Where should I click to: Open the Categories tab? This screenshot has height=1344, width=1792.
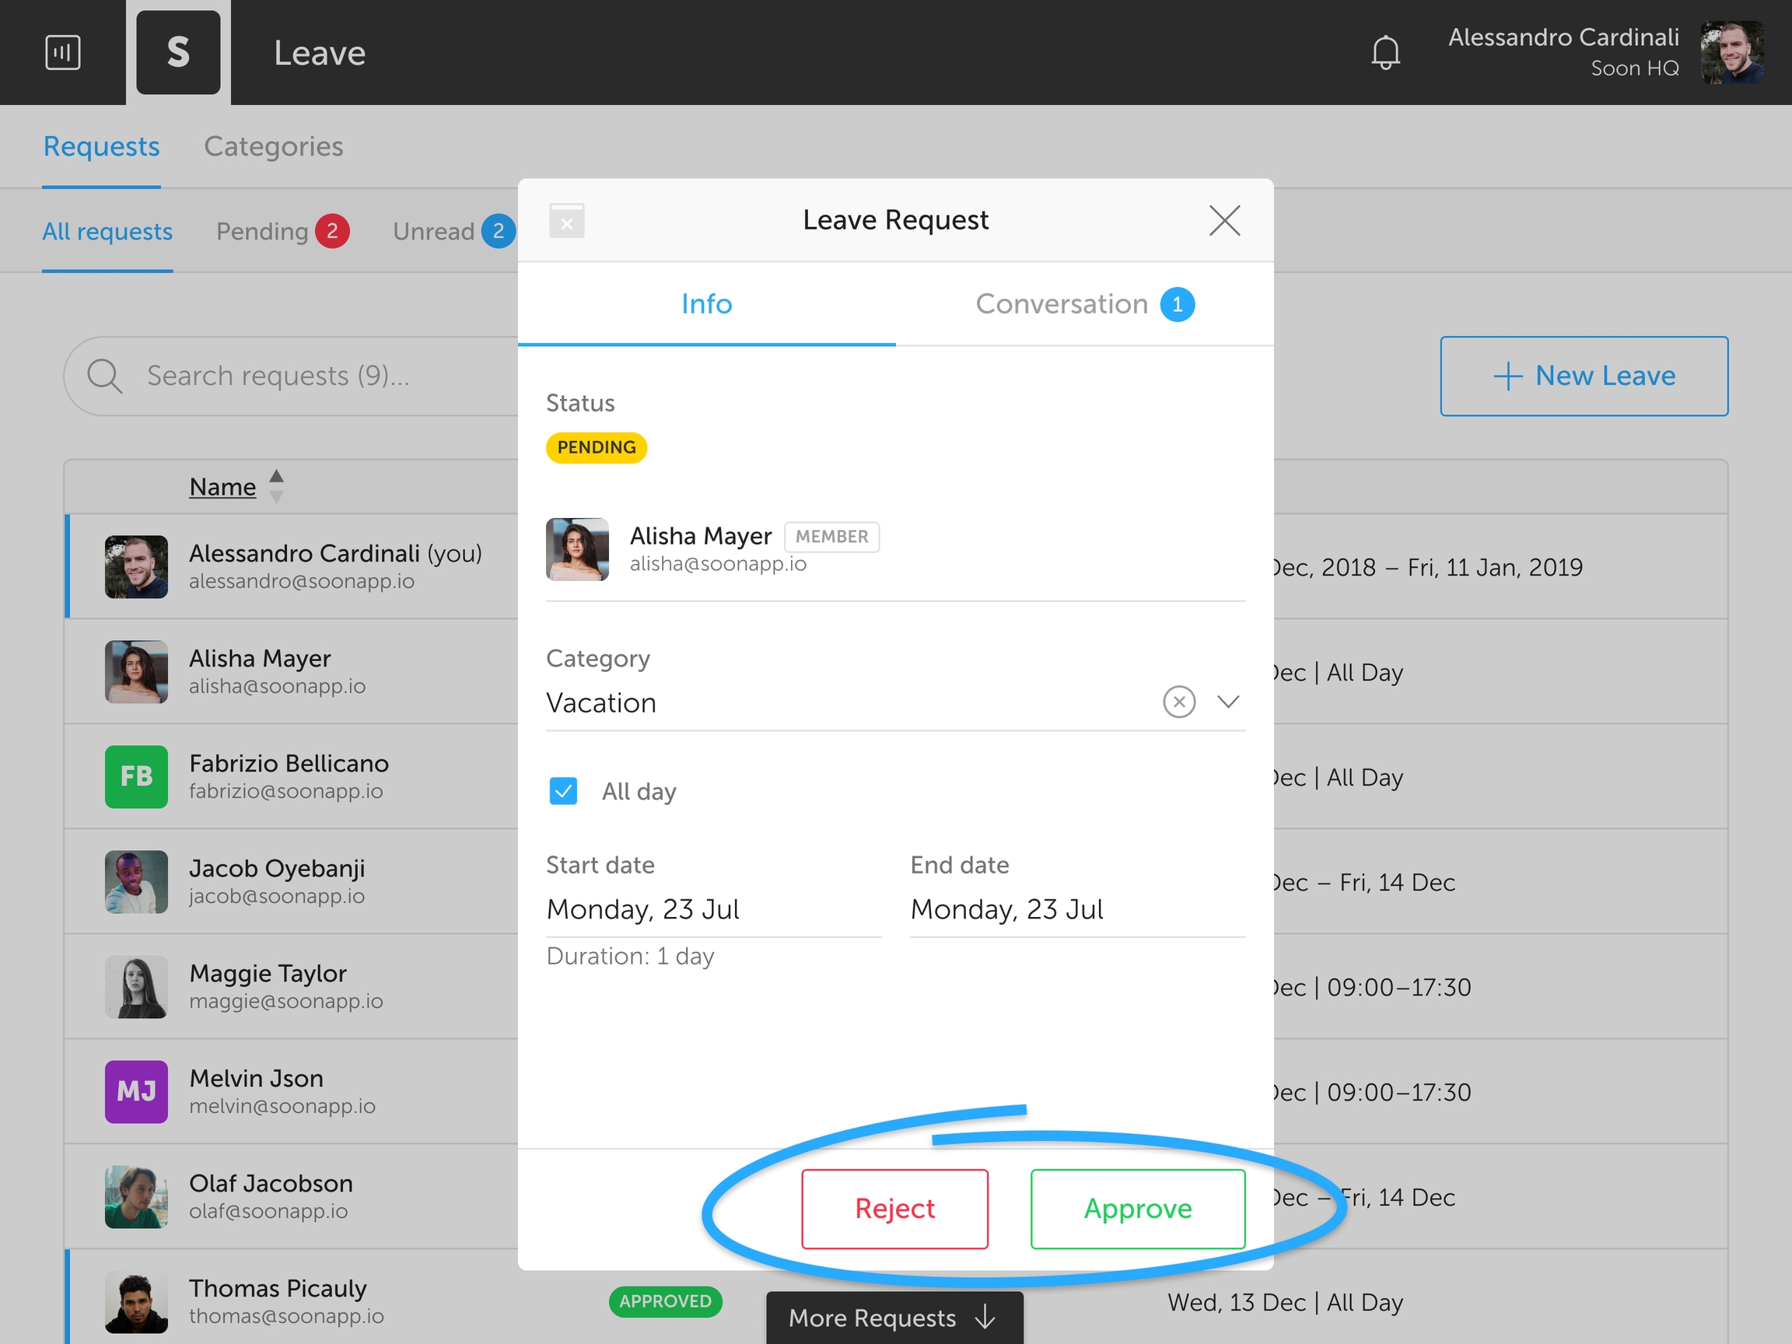tap(273, 147)
